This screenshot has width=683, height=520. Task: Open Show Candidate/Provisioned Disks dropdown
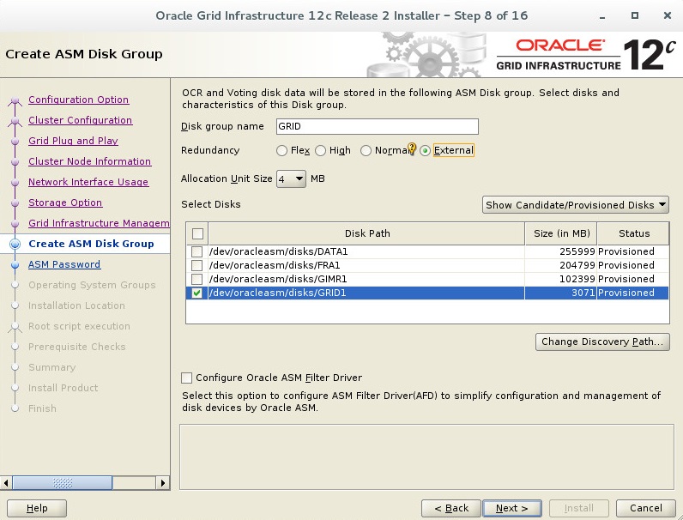point(576,205)
